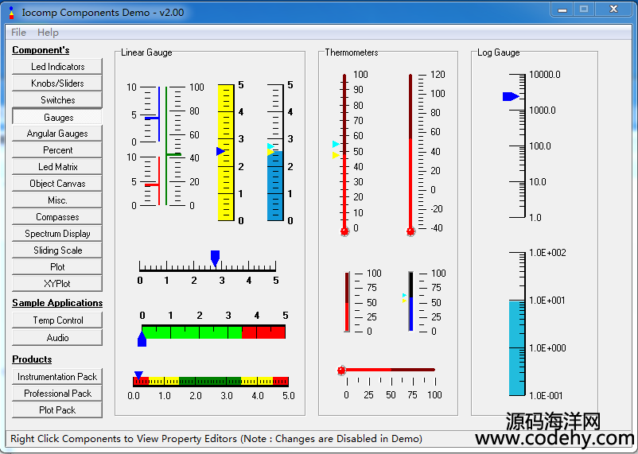
Task: Click blue pointer on yellow linear gauge
Action: click(x=220, y=151)
